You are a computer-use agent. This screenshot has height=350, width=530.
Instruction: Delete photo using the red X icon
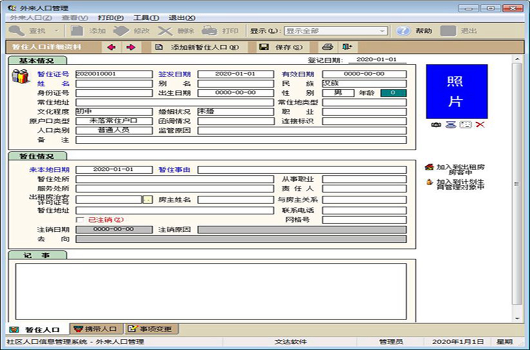coord(480,124)
